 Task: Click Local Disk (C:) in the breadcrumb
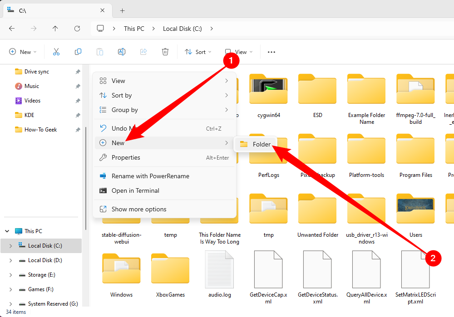pyautogui.click(x=182, y=29)
